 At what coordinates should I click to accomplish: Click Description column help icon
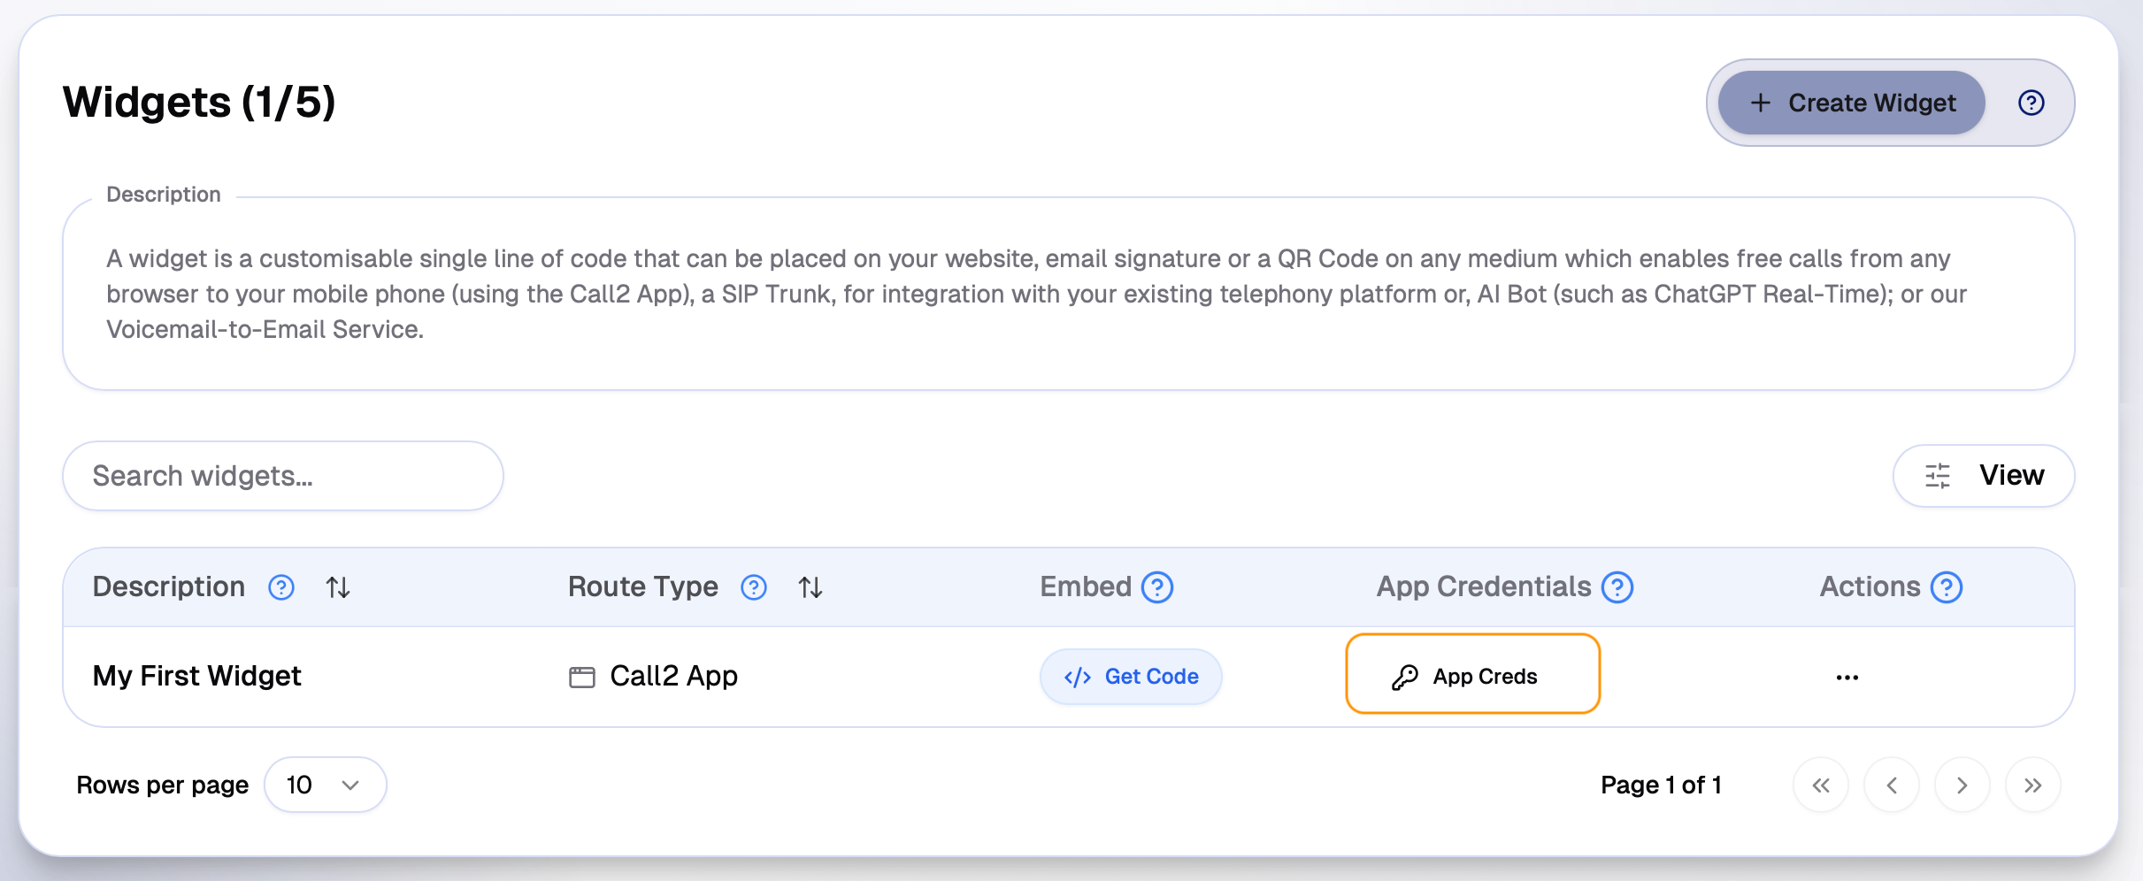click(281, 587)
